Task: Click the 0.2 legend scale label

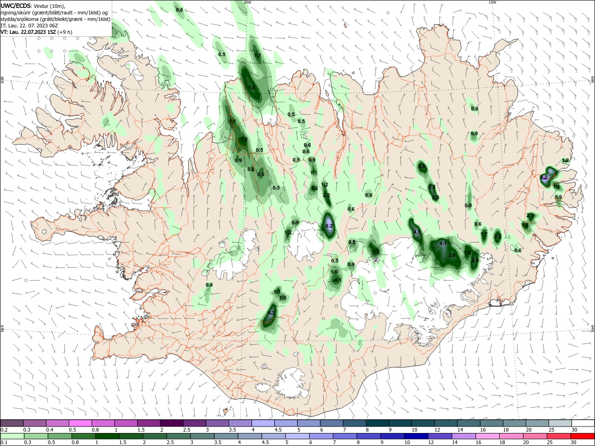Action: [x=4, y=430]
